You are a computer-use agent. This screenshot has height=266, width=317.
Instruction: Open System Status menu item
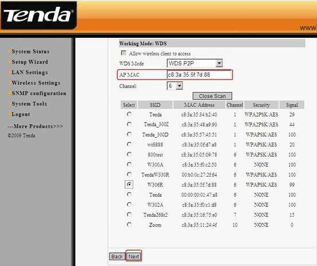[x=30, y=51]
